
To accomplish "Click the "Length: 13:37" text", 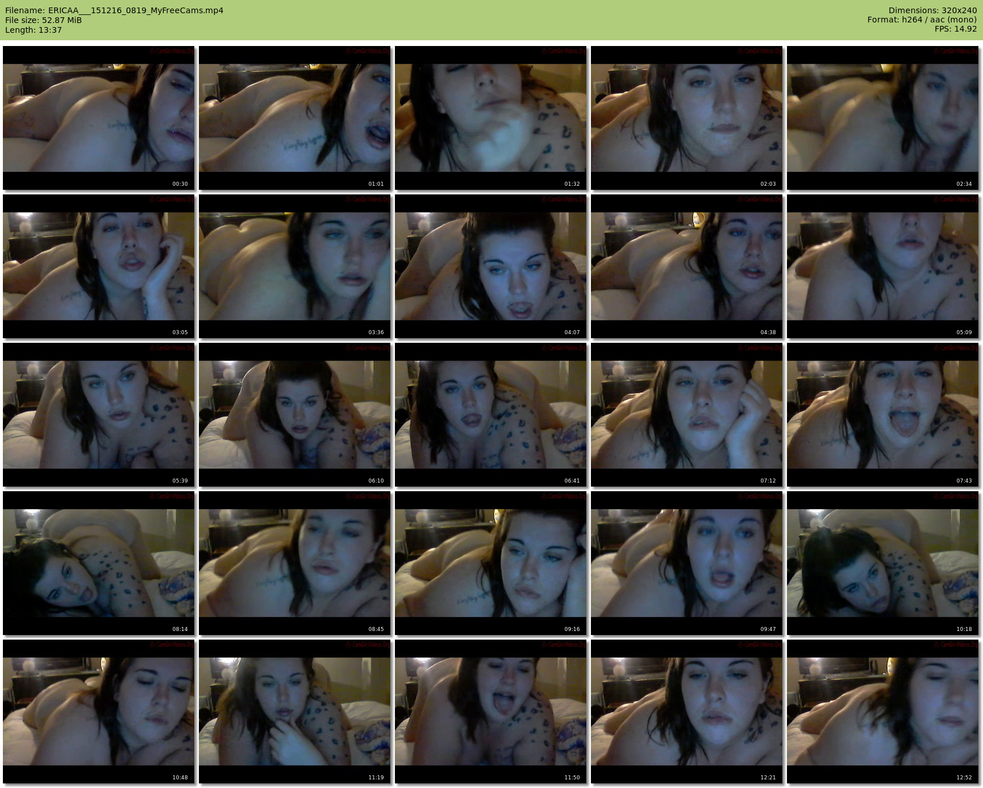I will [33, 30].
